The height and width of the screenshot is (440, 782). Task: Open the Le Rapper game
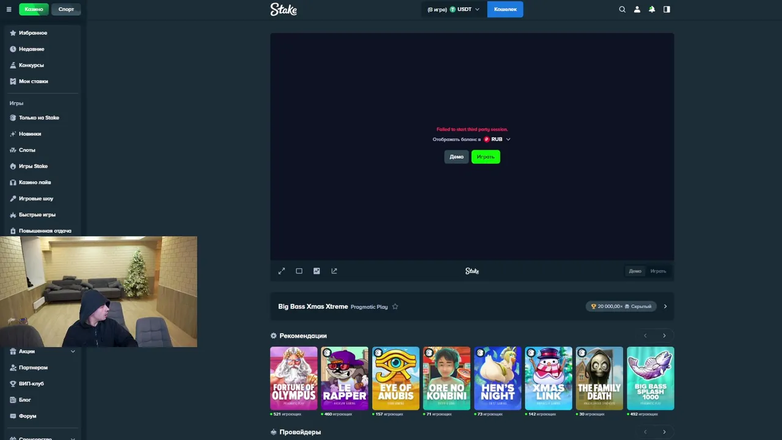345,378
